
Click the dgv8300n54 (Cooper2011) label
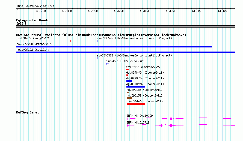click(145, 84)
